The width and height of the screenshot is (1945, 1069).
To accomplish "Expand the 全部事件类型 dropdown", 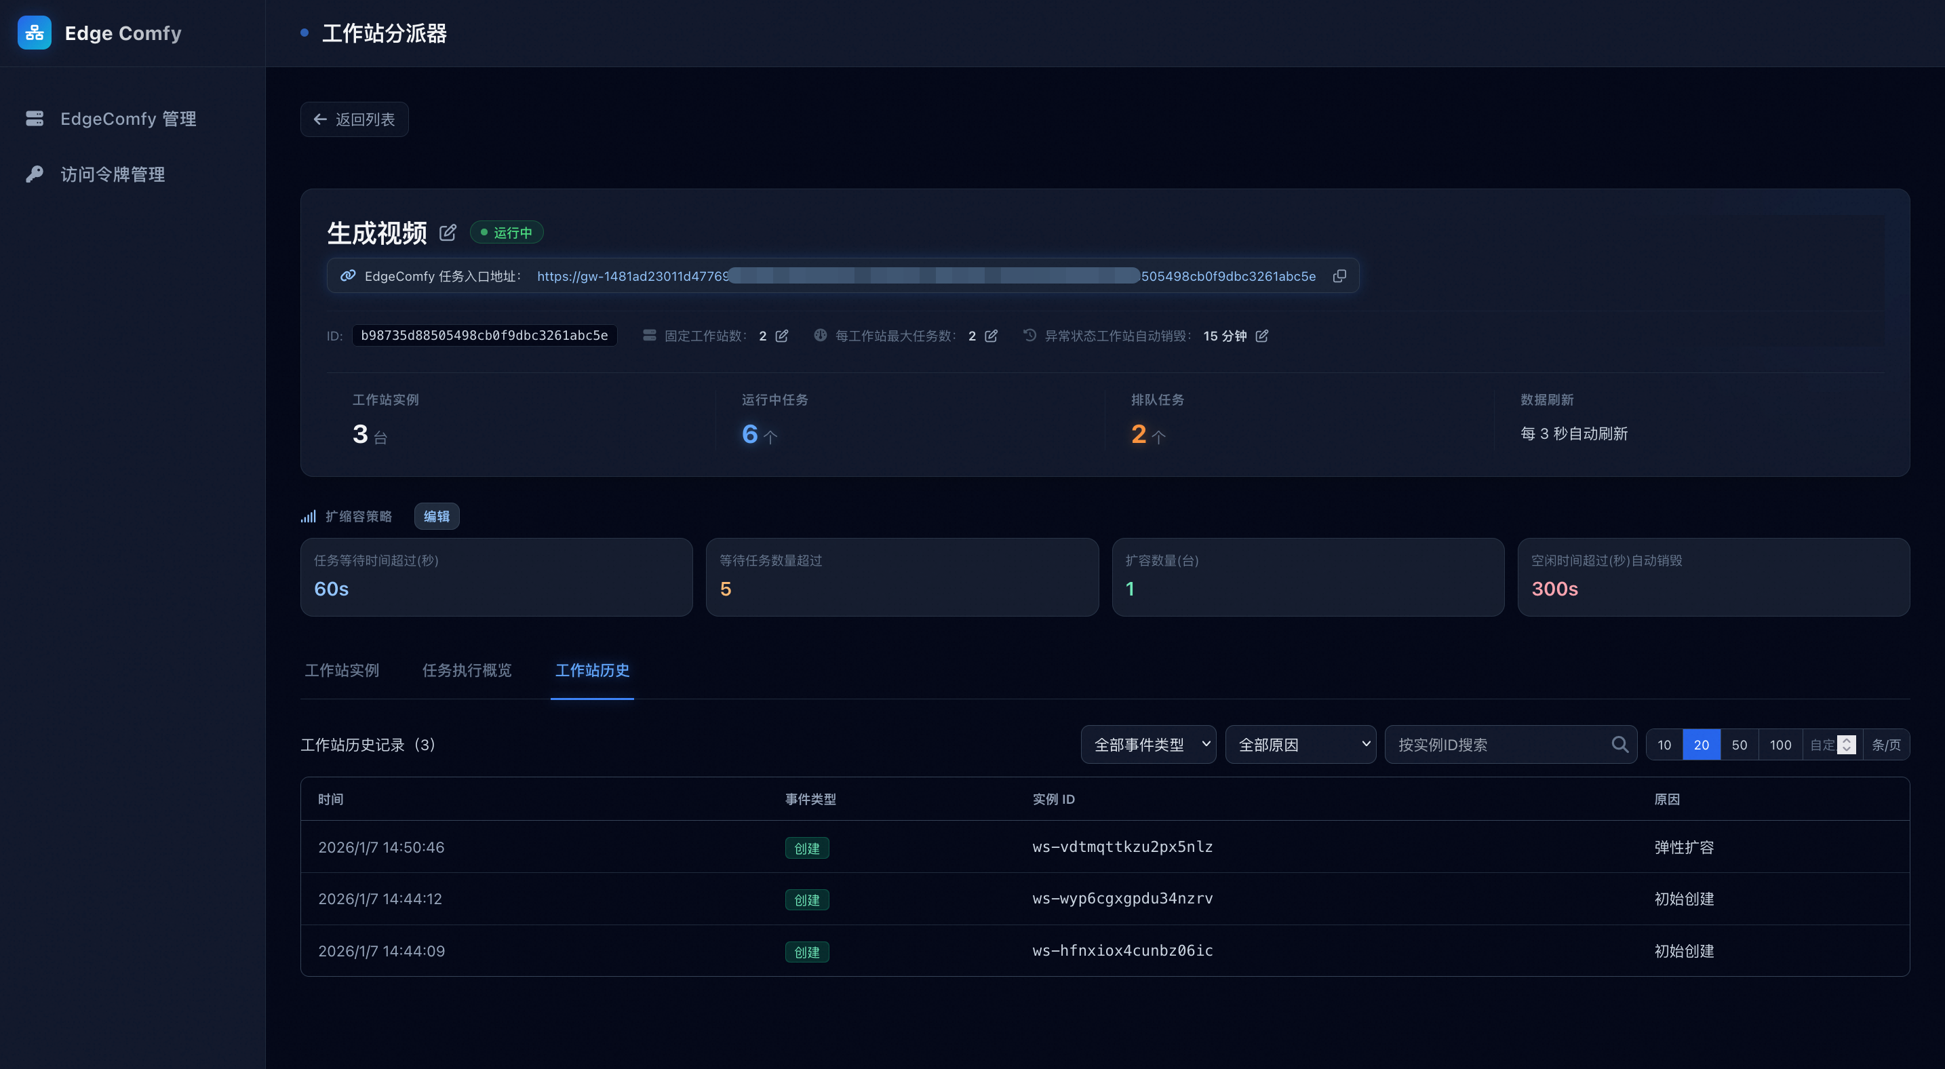I will tap(1147, 744).
